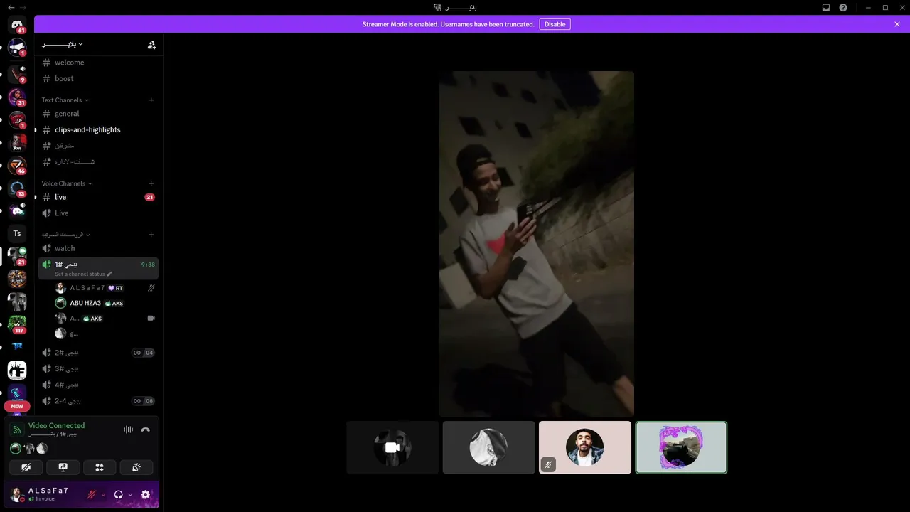This screenshot has height=512, width=910.
Task: Add channel to Voice Channels category
Action: click(x=151, y=183)
